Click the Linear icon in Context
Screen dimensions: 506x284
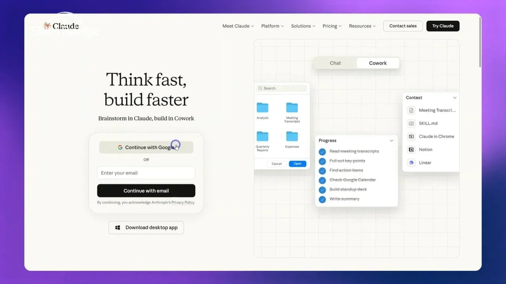(x=411, y=163)
